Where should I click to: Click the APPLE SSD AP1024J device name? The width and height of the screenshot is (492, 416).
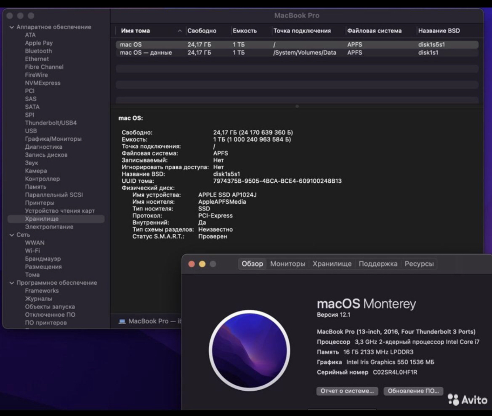[227, 195]
